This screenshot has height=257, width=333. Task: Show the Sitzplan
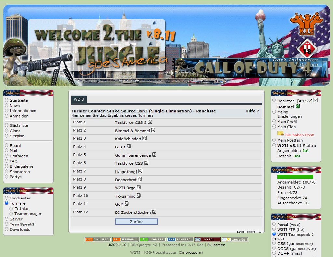click(x=17, y=136)
